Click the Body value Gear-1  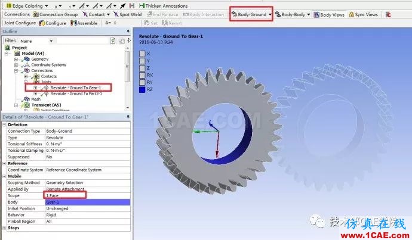pyautogui.click(x=88, y=202)
